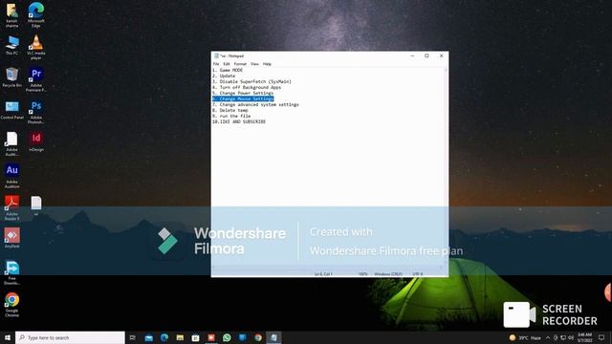Click the 'Game MODE' line in Notepad

228,70
